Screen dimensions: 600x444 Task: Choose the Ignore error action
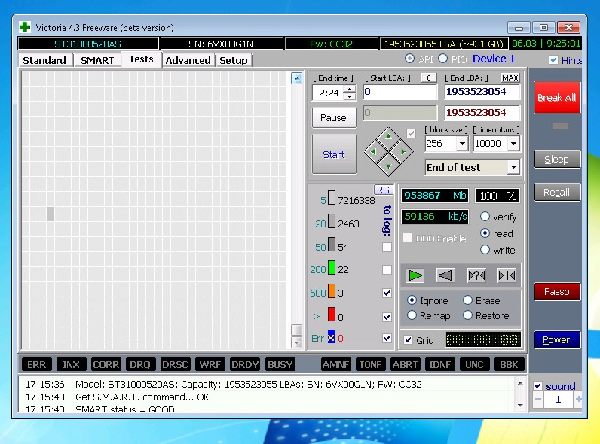[x=412, y=300]
